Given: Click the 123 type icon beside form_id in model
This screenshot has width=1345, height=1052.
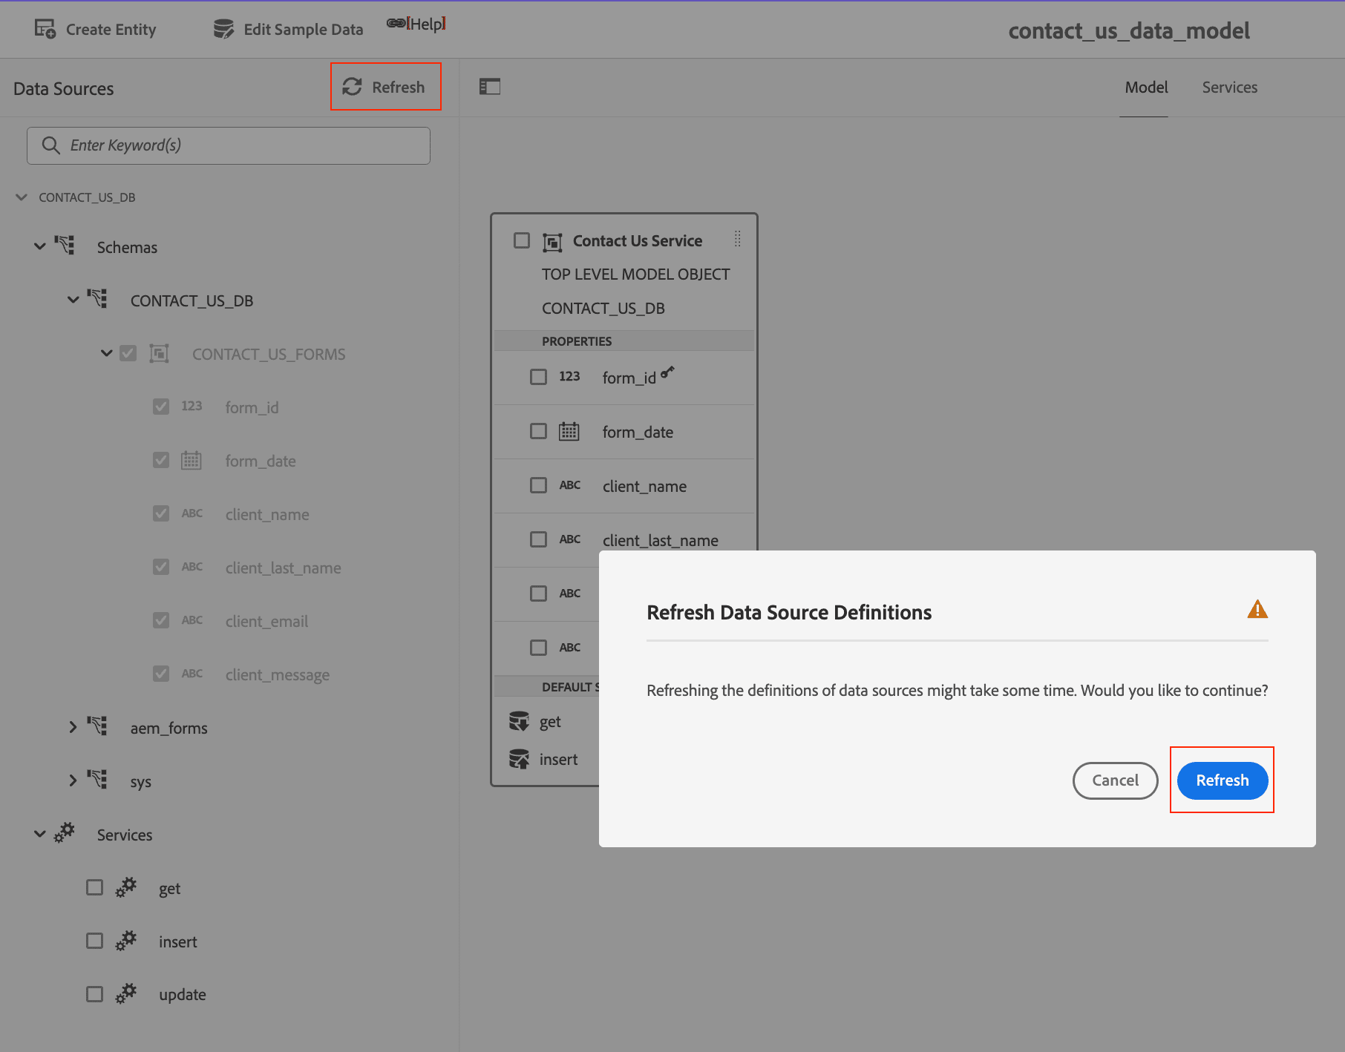Looking at the screenshot, I should 569,376.
